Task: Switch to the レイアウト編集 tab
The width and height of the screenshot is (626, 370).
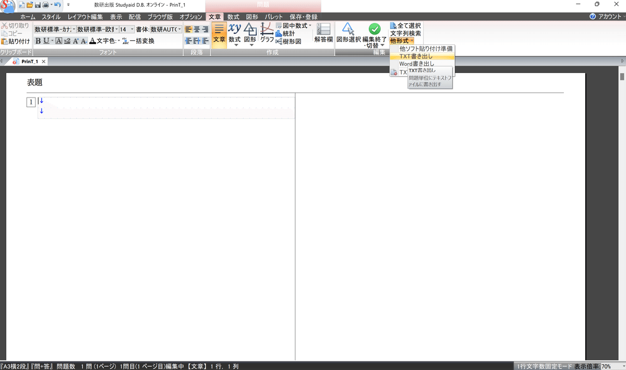Action: click(x=86, y=17)
